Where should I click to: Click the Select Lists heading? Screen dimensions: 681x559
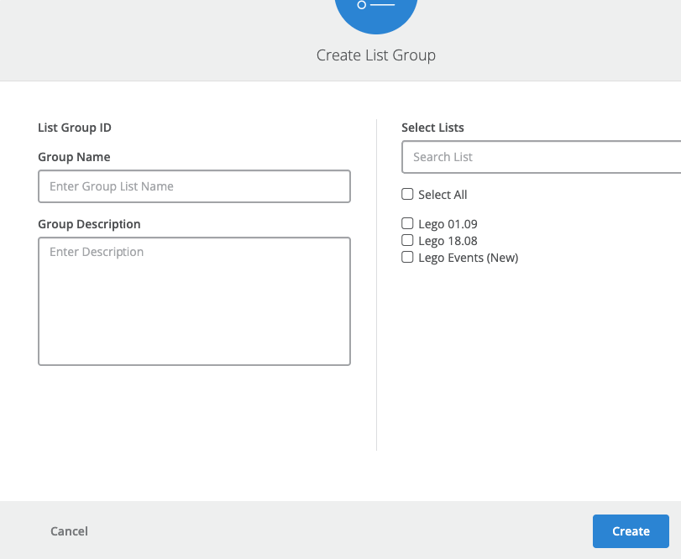pos(432,128)
